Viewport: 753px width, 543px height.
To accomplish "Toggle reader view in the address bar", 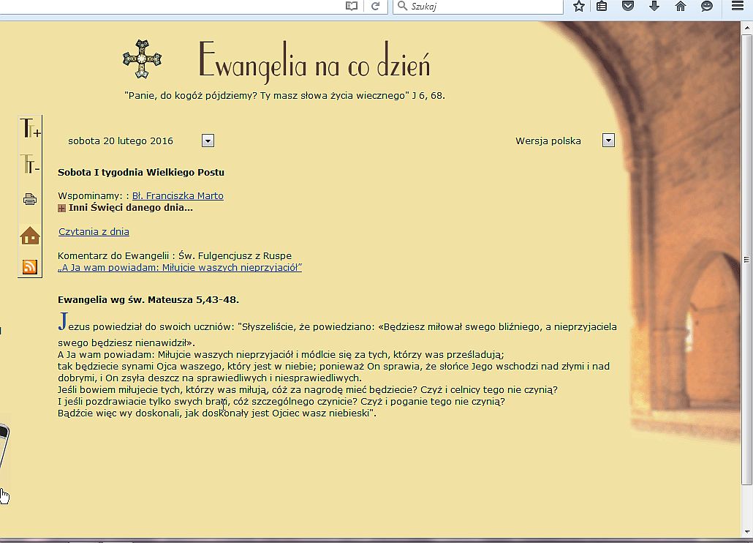I will click(352, 7).
